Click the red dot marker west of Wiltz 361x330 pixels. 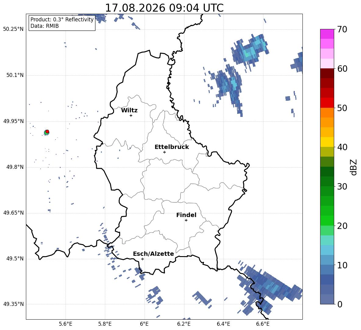(47, 132)
